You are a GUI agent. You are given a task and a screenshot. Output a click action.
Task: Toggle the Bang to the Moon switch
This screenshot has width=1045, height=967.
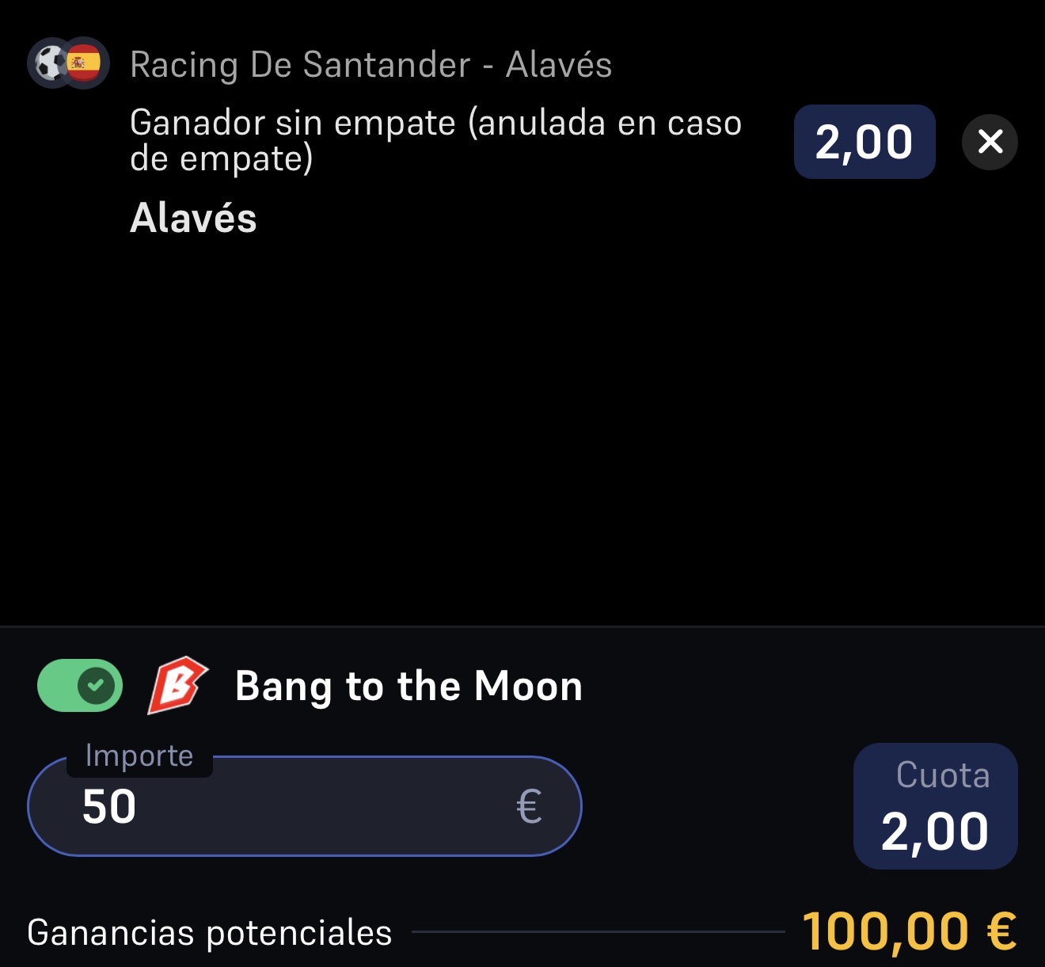pos(80,685)
